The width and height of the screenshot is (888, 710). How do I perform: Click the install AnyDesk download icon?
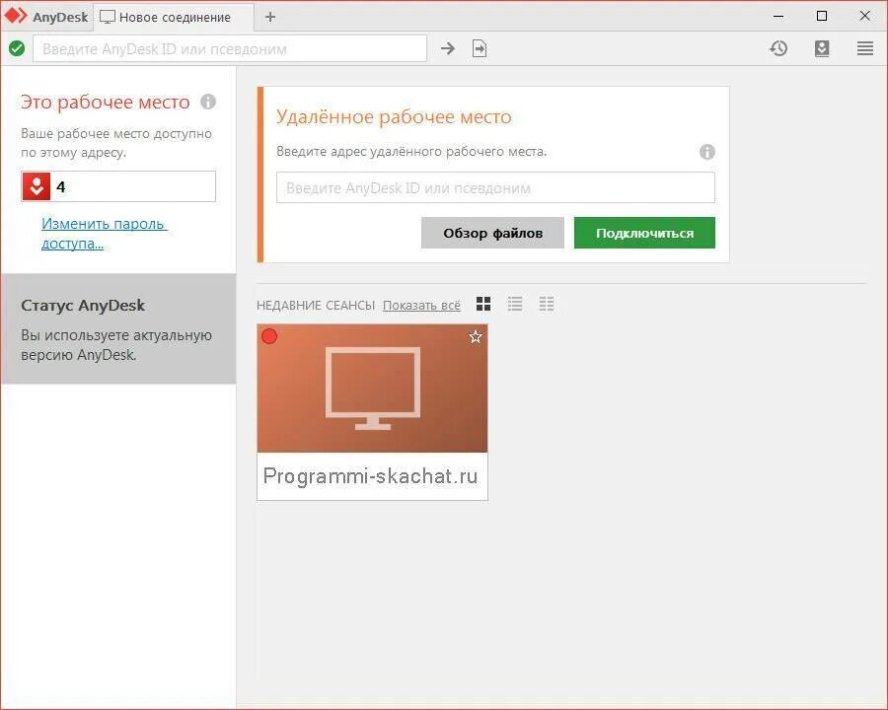pos(822,48)
